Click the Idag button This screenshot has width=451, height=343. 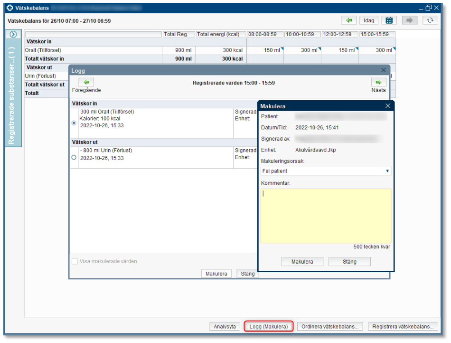coord(368,20)
